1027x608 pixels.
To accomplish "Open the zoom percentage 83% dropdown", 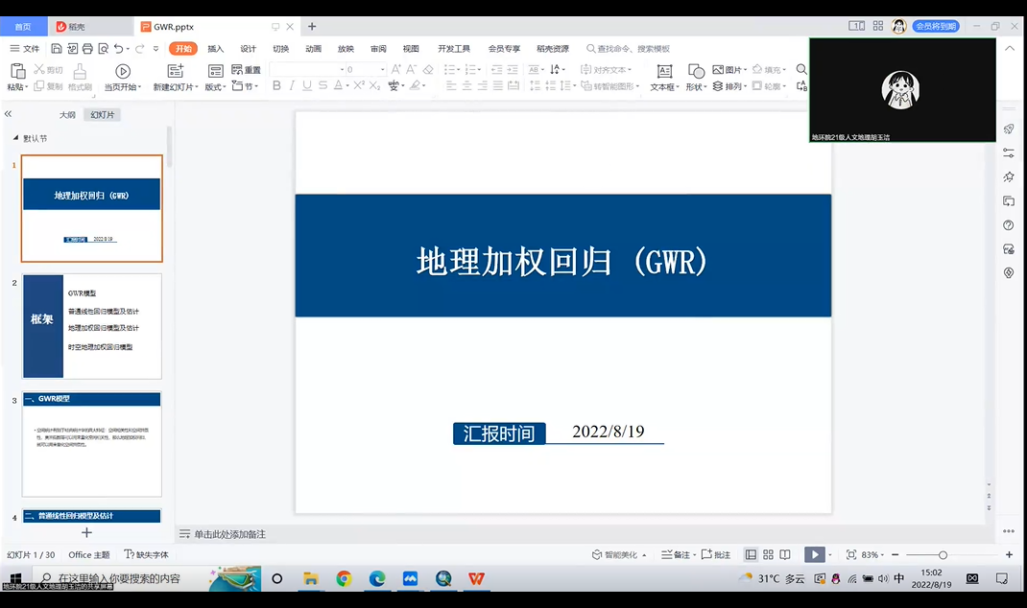I will 873,555.
